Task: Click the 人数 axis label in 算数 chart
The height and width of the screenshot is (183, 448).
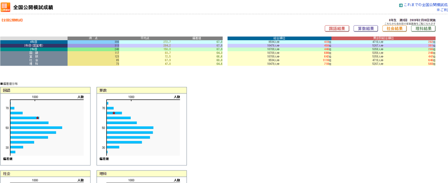Action: coord(177,97)
